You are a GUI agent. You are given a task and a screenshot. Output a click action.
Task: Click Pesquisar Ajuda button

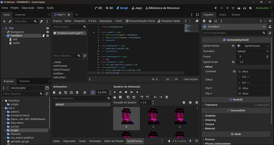click(169, 21)
